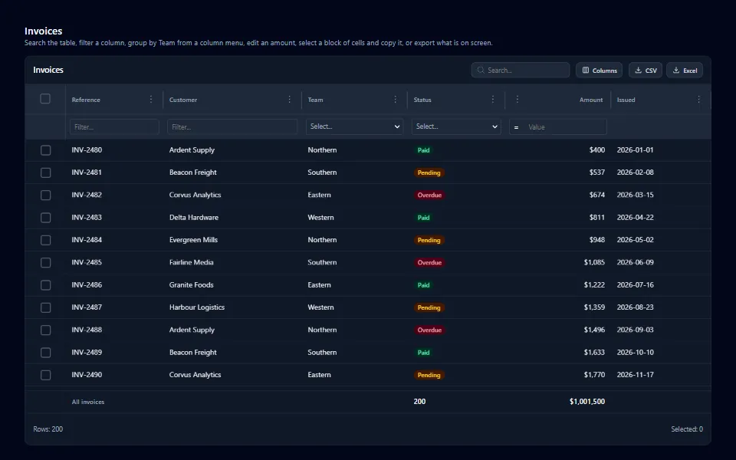
Task: Open the Status filter Select dropdown
Action: pyautogui.click(x=456, y=127)
